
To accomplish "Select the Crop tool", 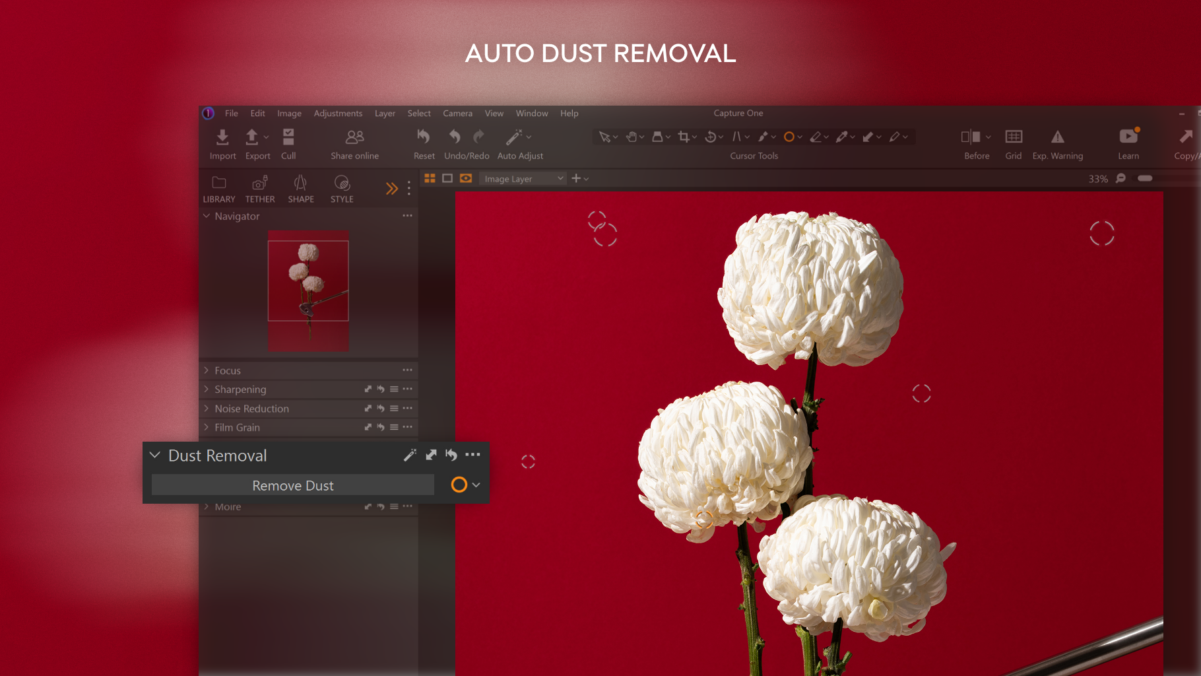I will coord(685,137).
